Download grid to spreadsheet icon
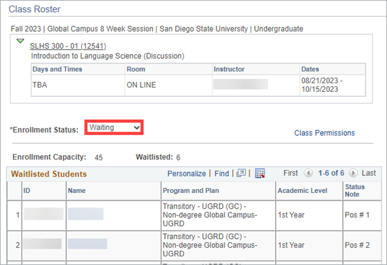 click(260, 173)
